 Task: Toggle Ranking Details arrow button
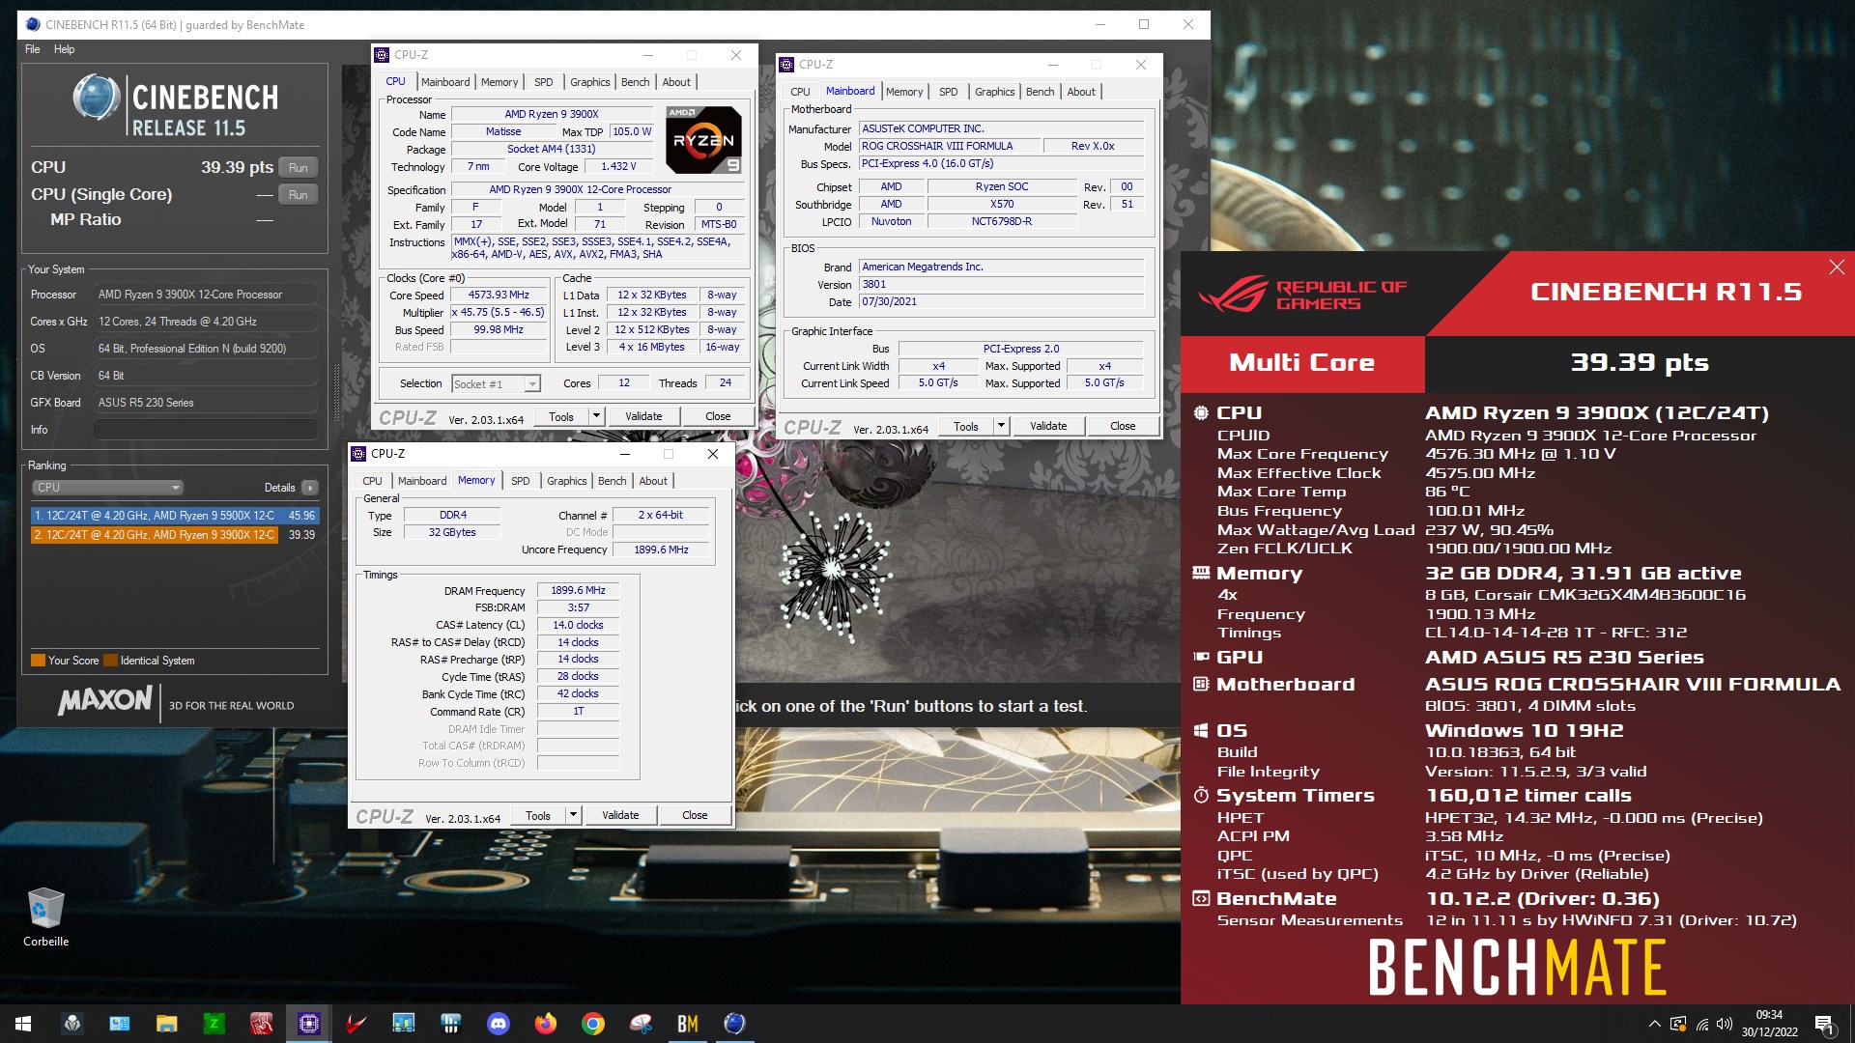click(x=310, y=488)
